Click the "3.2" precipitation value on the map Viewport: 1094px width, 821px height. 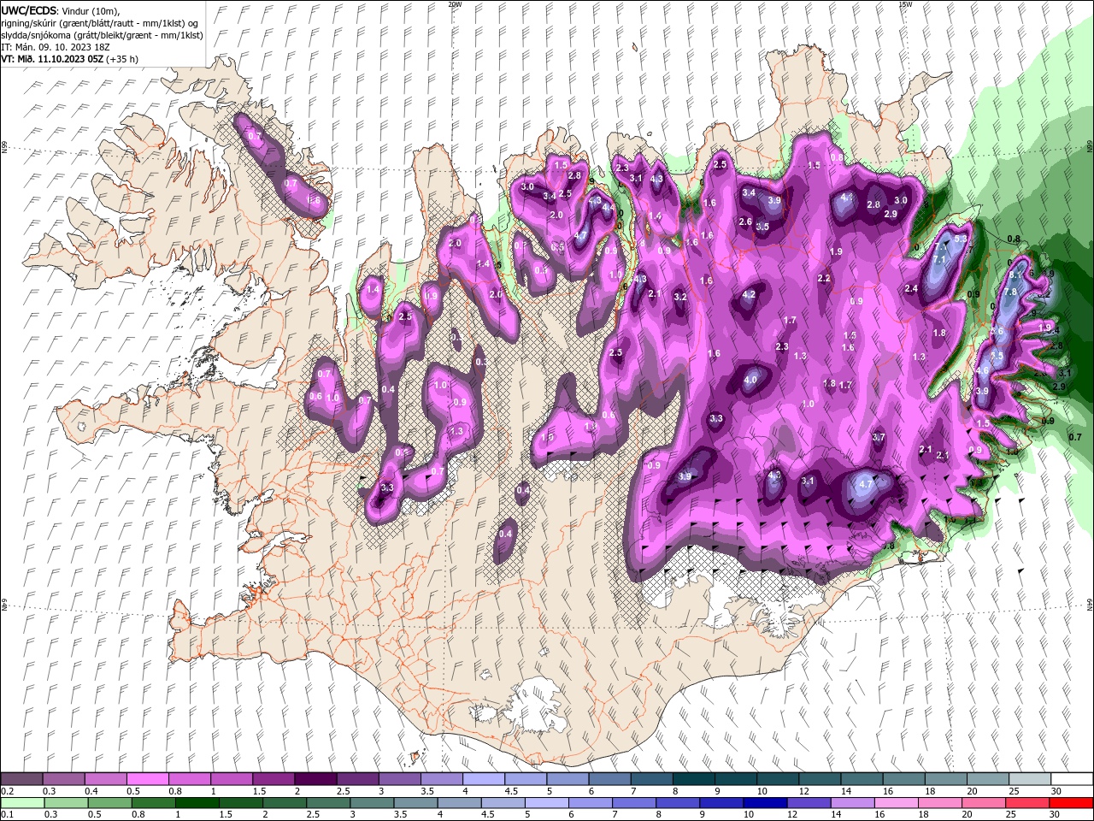tap(680, 297)
